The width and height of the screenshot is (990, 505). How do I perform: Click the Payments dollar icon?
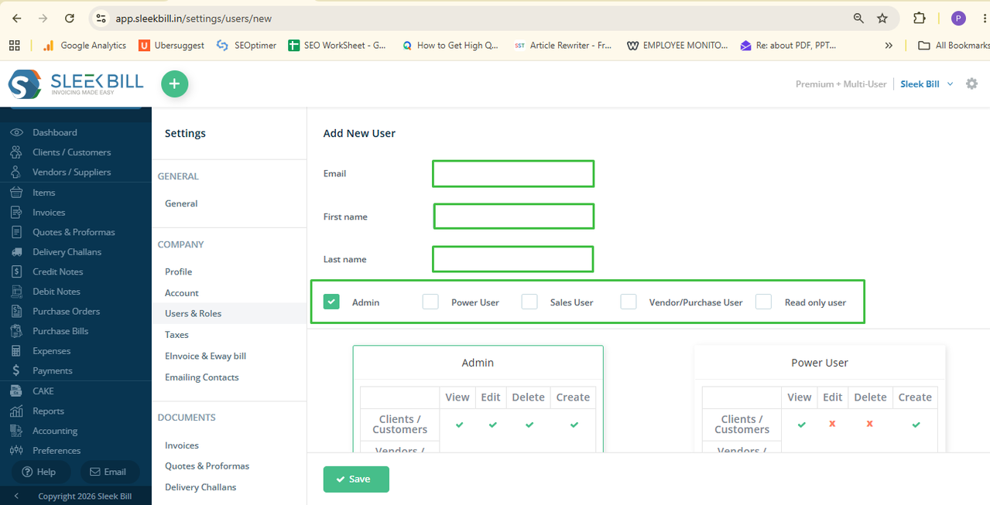tap(16, 370)
